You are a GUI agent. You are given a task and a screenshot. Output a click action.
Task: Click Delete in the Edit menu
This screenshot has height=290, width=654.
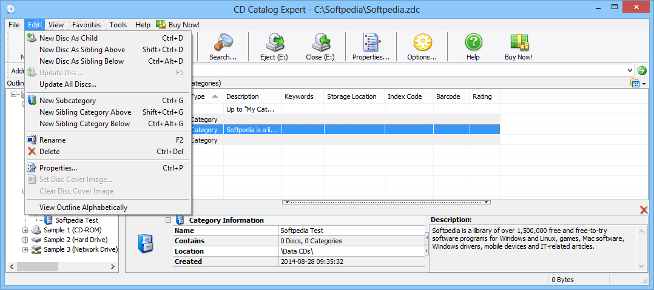107,152
